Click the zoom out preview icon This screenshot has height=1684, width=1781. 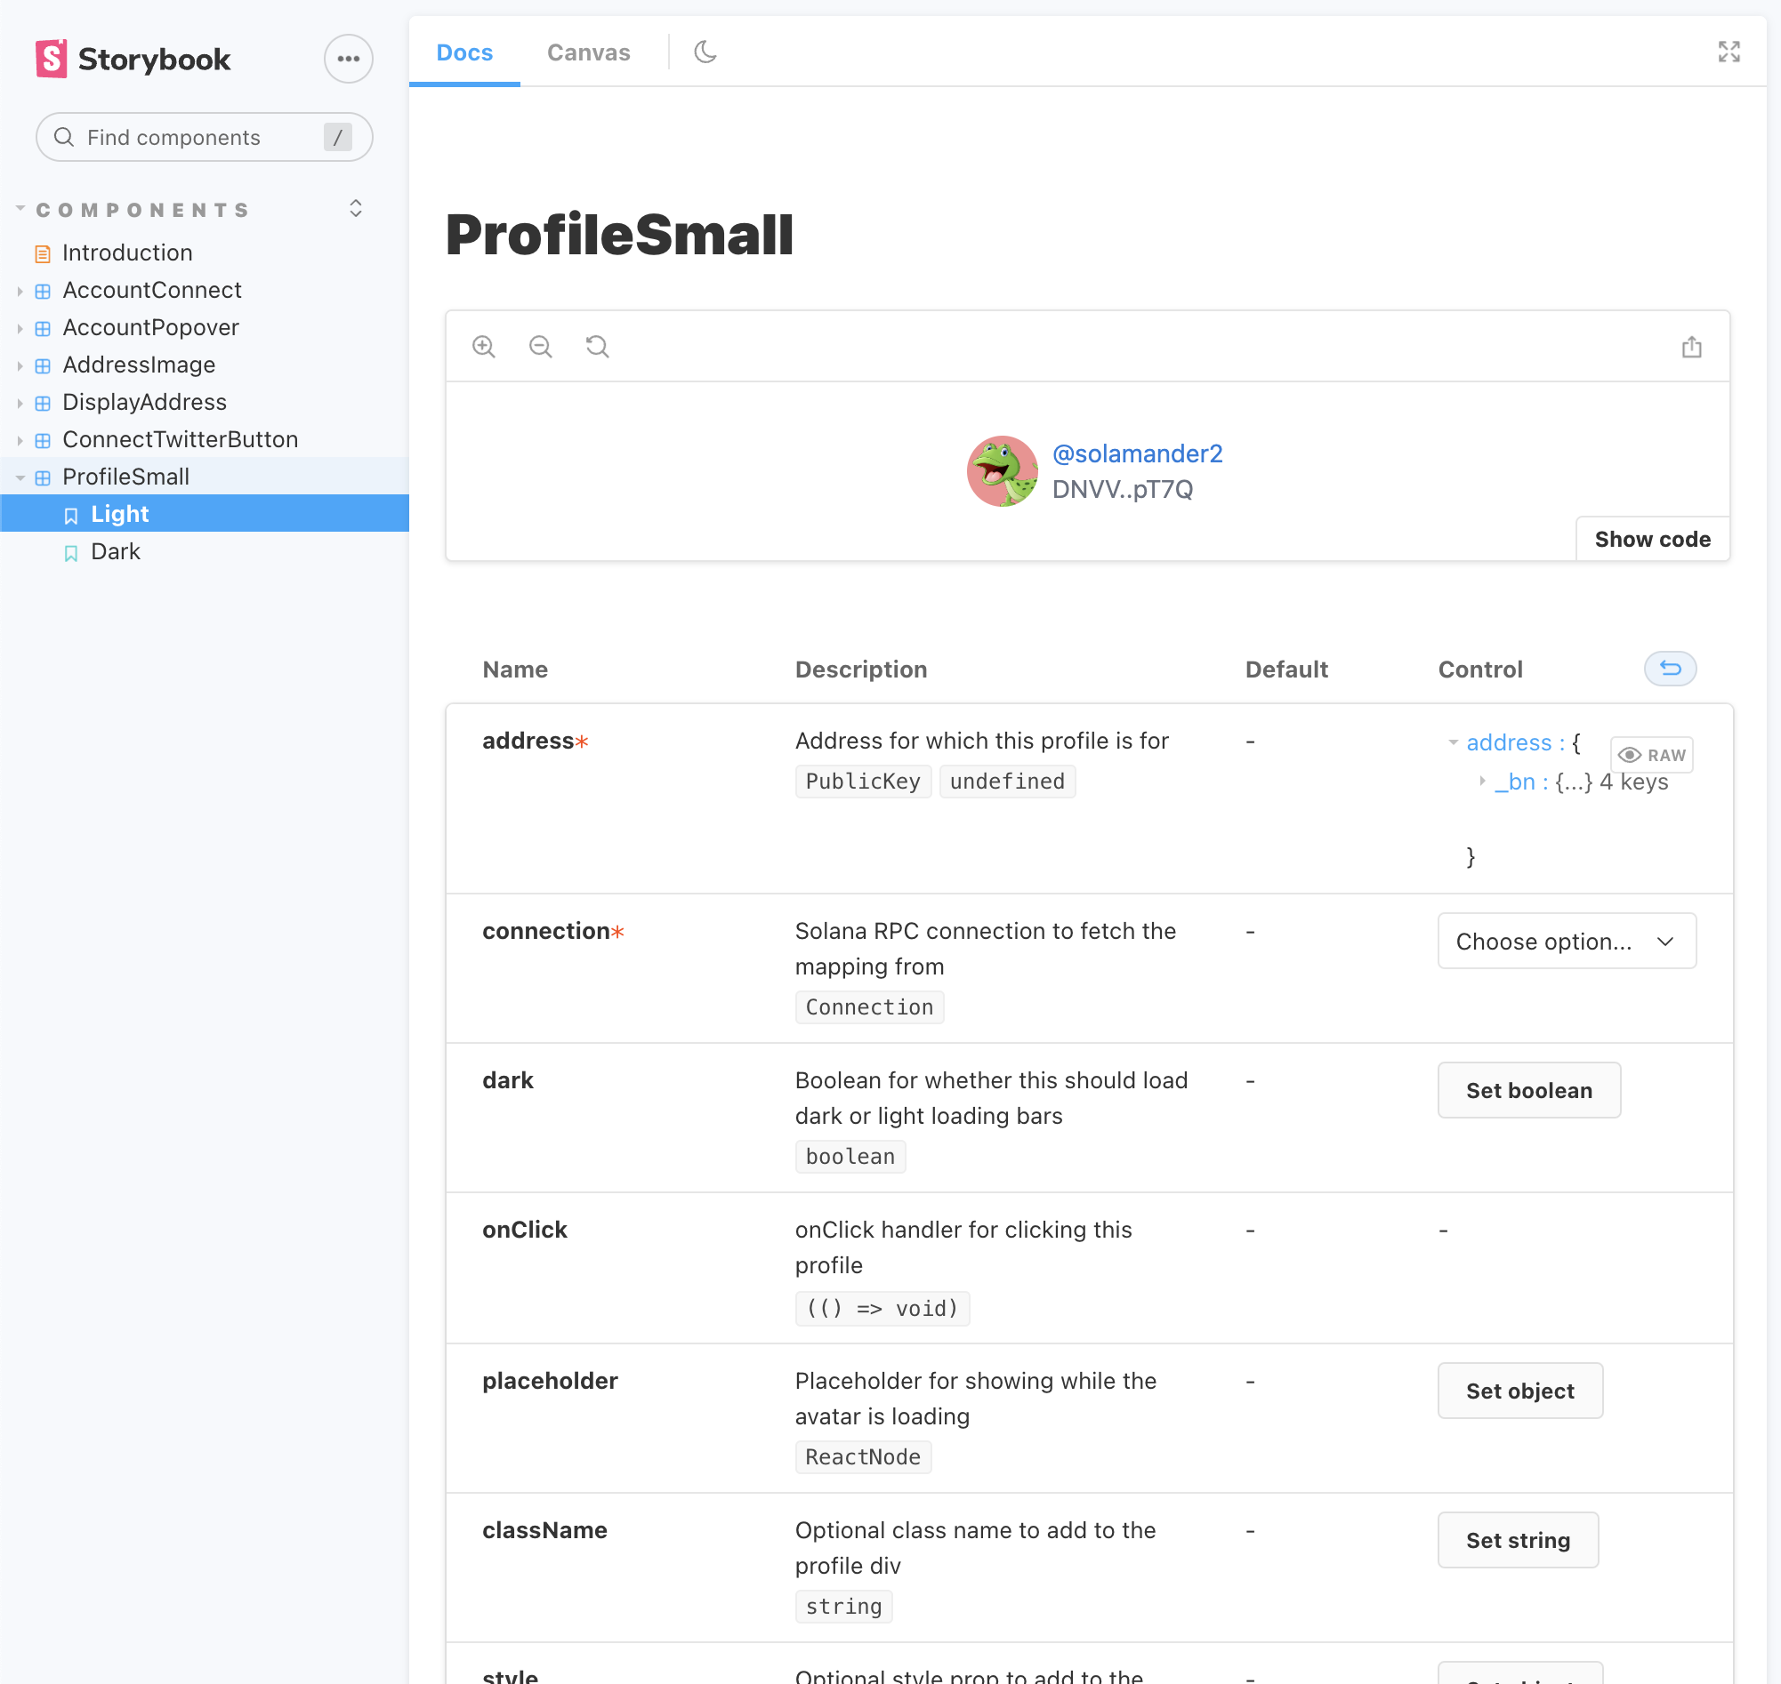click(x=540, y=347)
